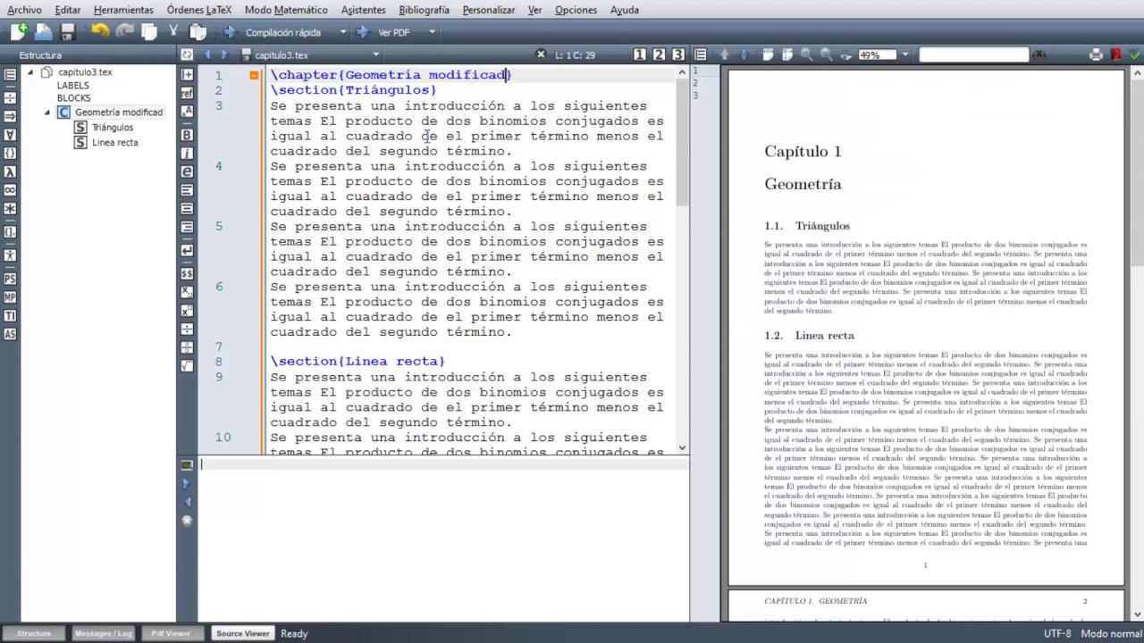Open the Asistentes menu
This screenshot has width=1144, height=643.
tap(364, 10)
